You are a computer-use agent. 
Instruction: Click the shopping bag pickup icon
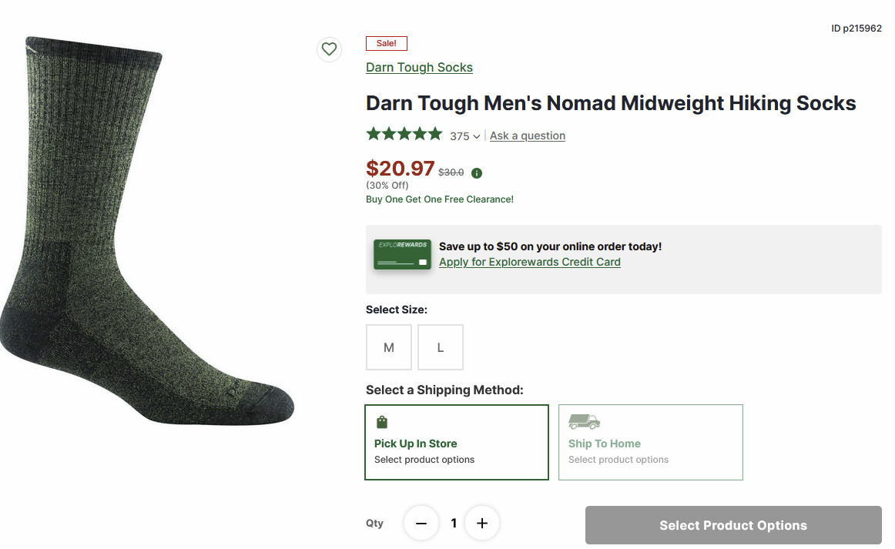381,422
